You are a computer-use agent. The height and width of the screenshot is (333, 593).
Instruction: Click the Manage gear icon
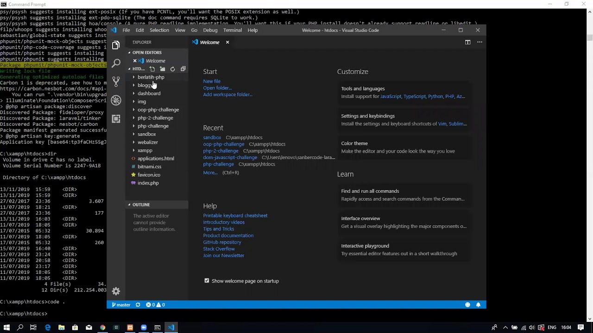click(x=116, y=291)
